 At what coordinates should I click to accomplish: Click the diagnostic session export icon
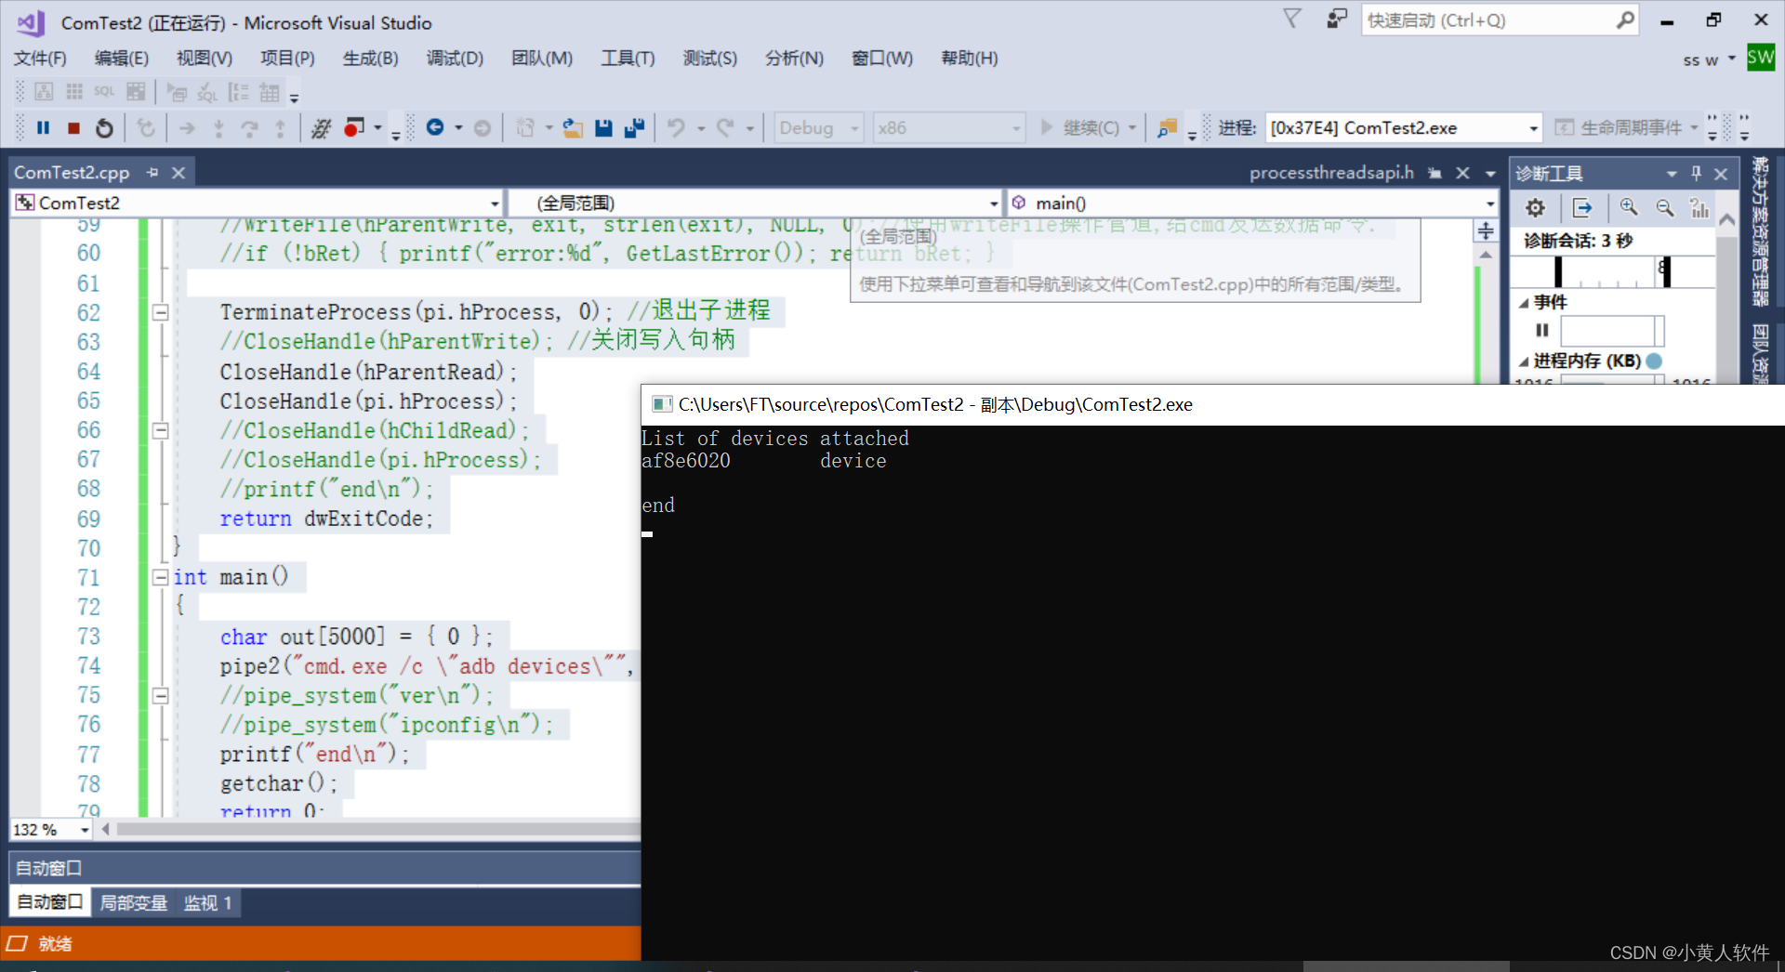1582,208
